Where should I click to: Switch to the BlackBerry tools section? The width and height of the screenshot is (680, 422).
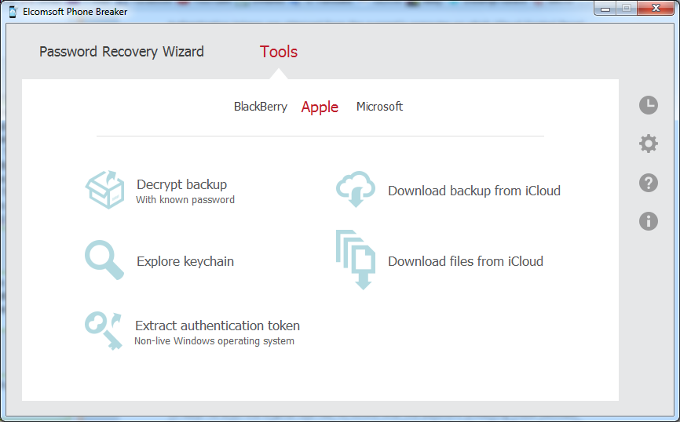click(260, 107)
